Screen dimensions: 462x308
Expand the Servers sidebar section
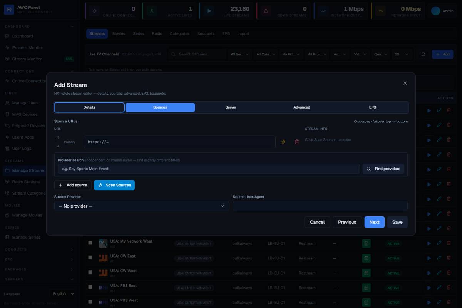[39, 280]
